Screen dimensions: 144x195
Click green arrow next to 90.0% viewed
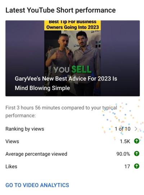coord(136,153)
